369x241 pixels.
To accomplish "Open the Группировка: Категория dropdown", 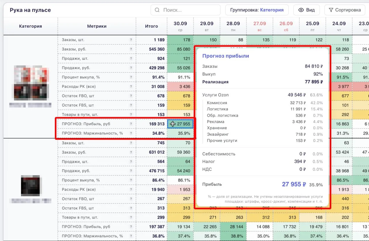I will pyautogui.click(x=257, y=10).
